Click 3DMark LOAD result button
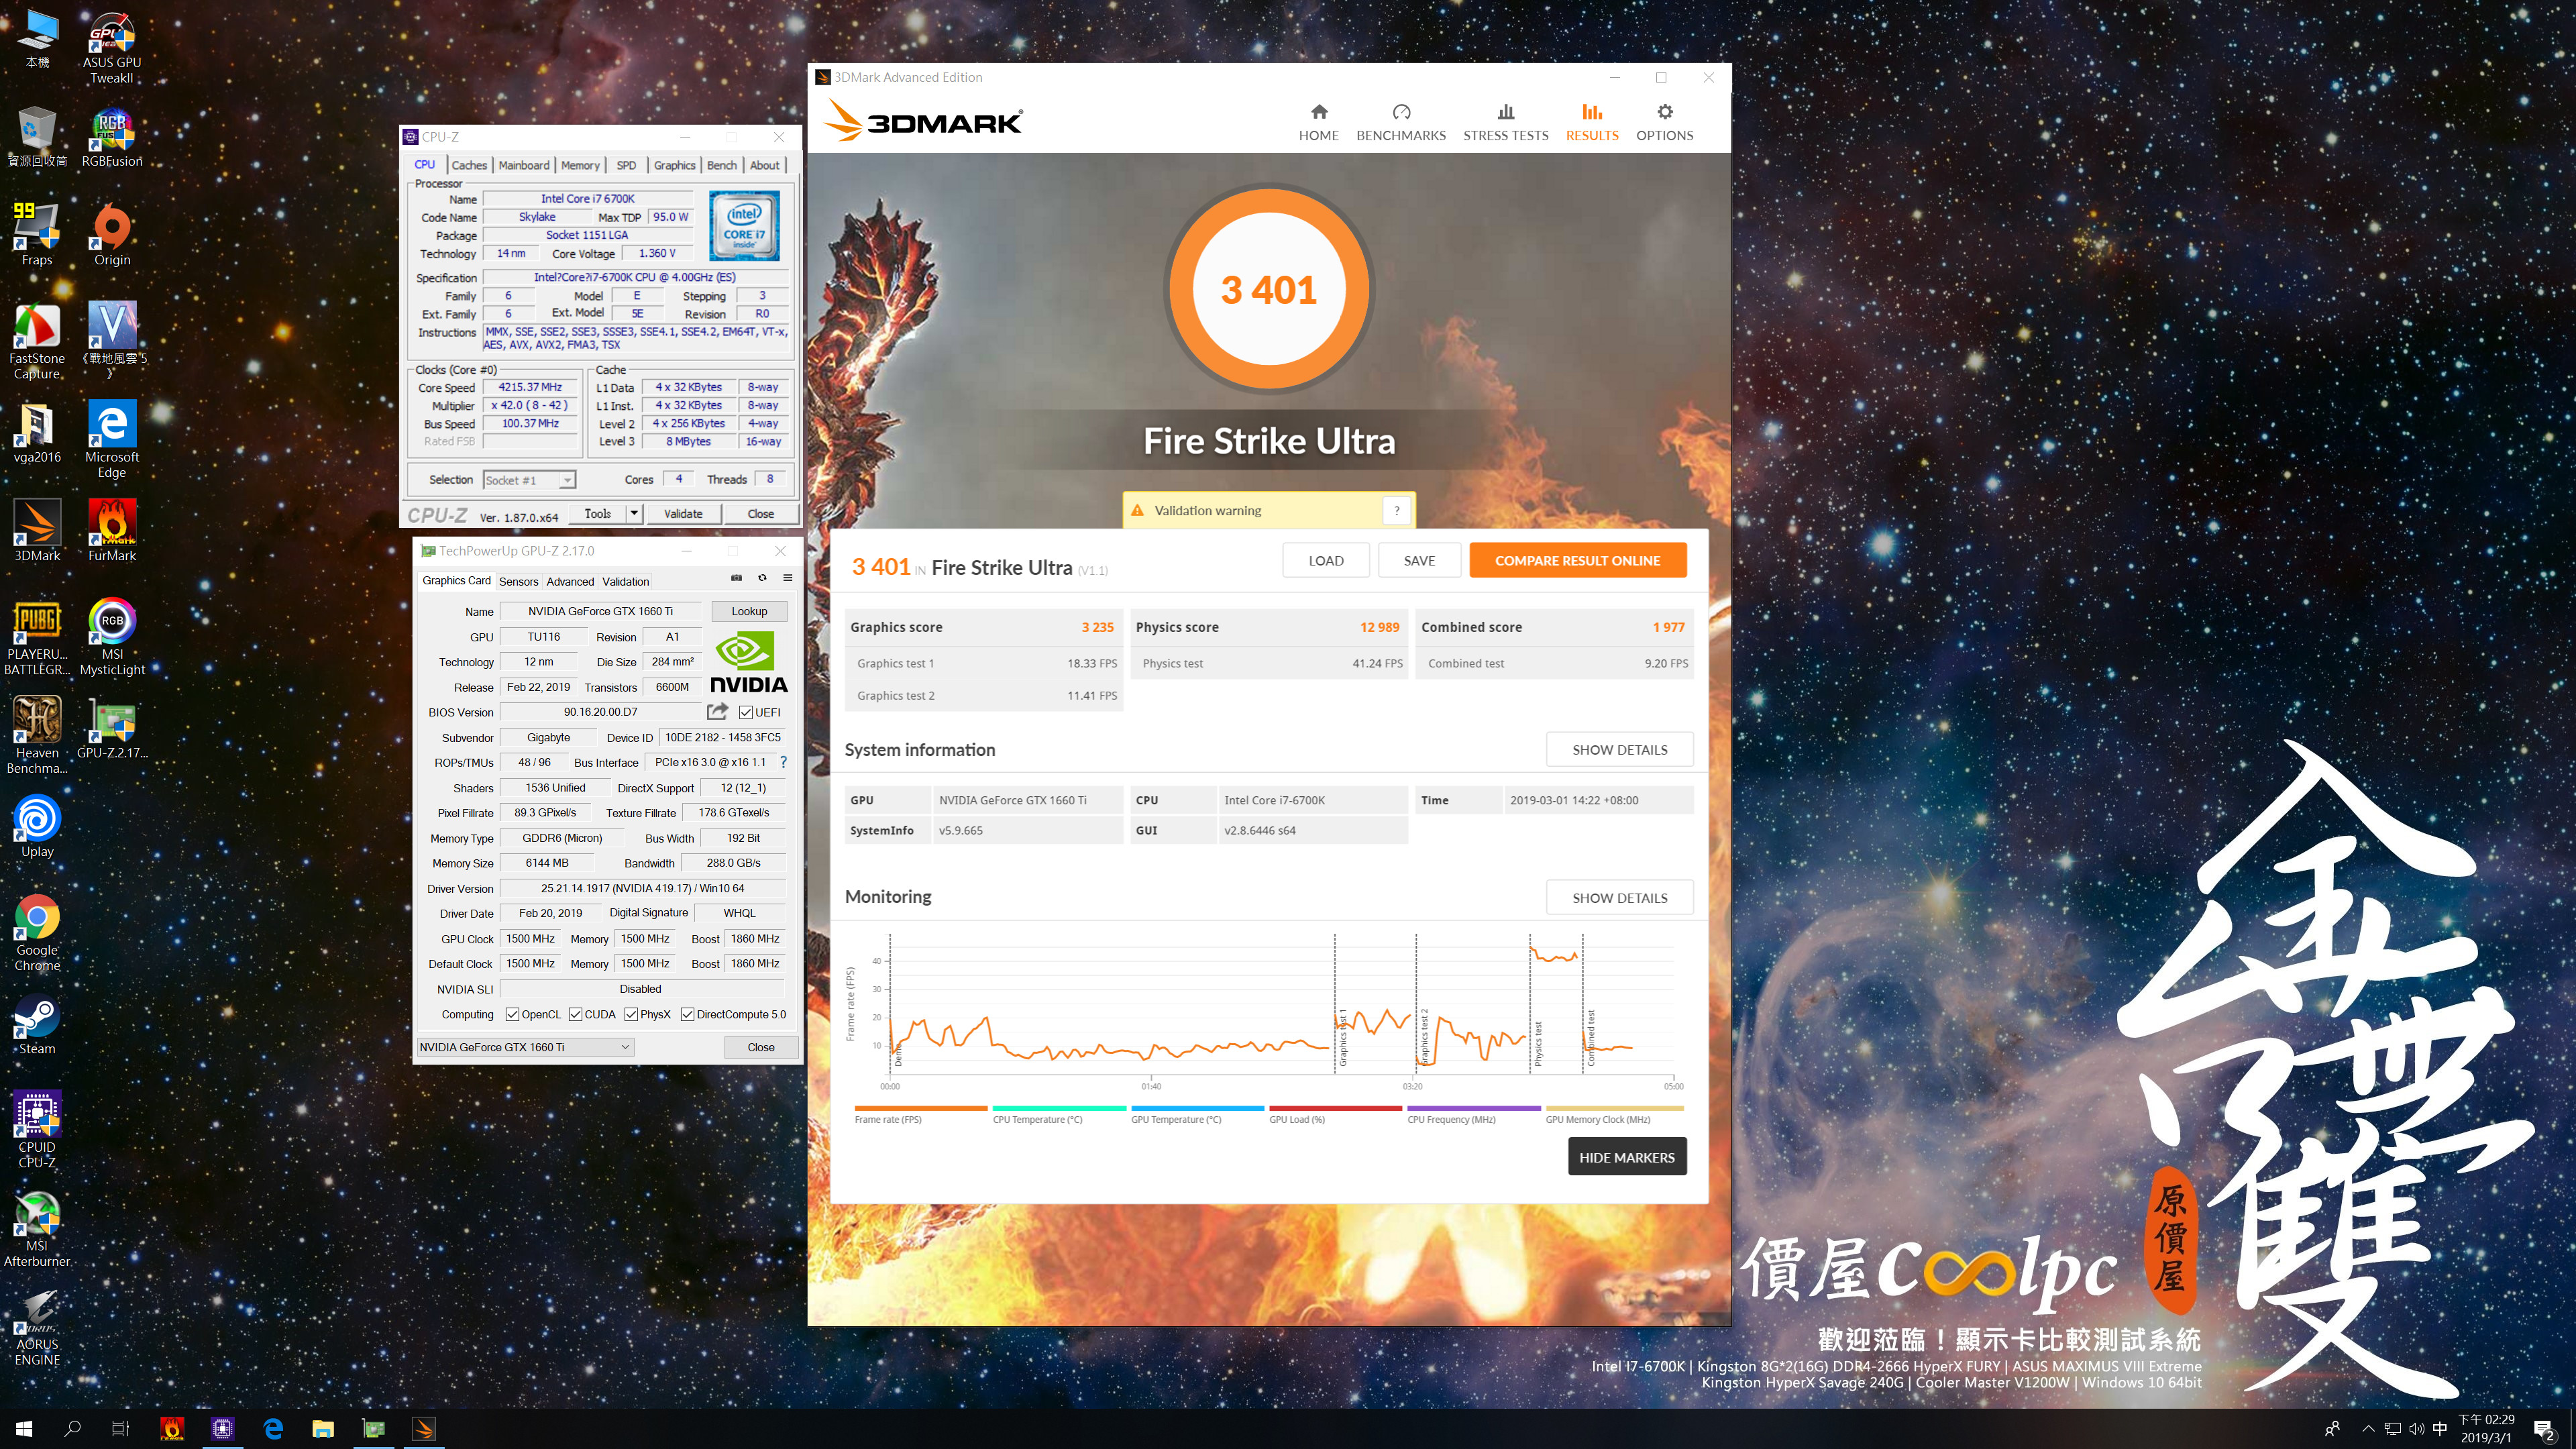Screen dimensions: 2576x1449 [x=1326, y=560]
